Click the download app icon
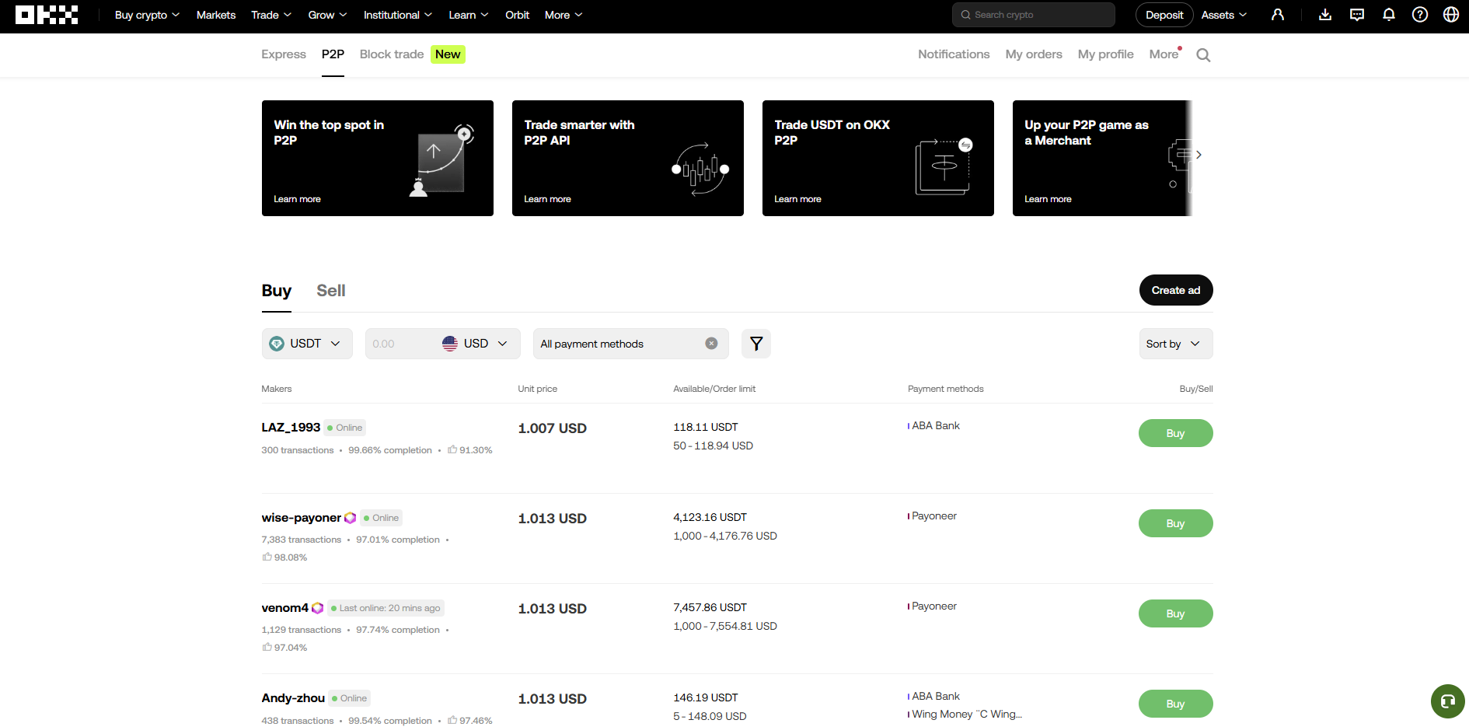 1325,15
